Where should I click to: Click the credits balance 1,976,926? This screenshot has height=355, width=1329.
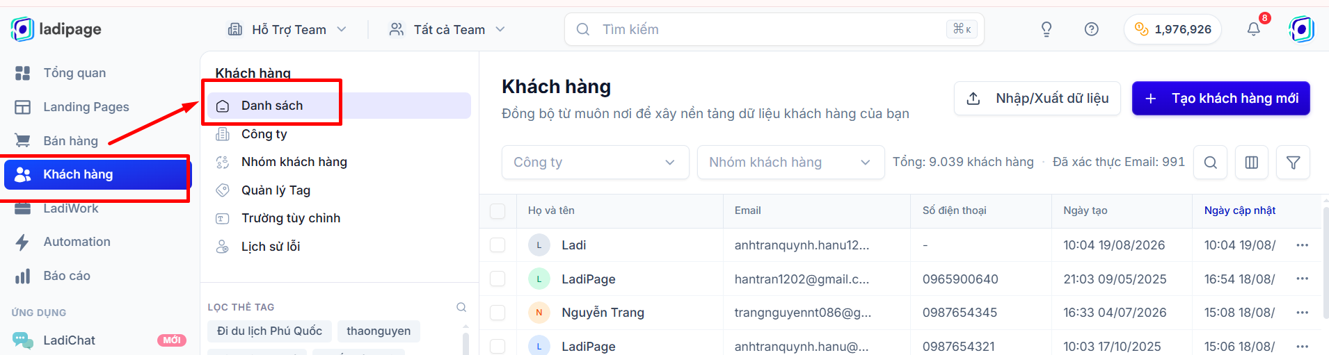coord(1173,29)
